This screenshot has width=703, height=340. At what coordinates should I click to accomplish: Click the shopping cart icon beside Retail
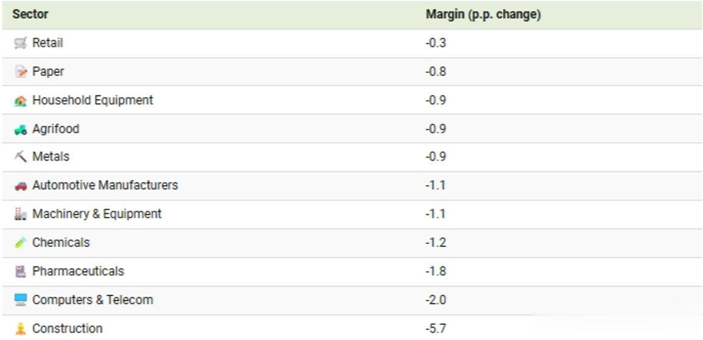click(x=21, y=43)
